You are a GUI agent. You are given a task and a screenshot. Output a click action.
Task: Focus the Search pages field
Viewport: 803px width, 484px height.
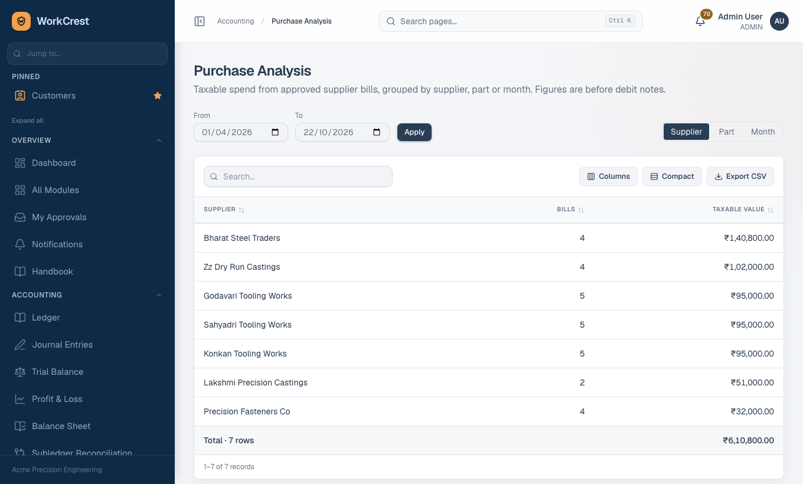(x=510, y=21)
